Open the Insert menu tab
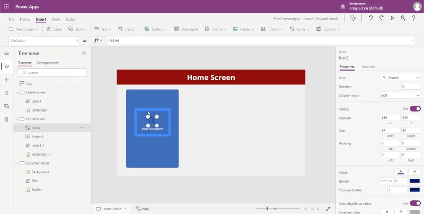This screenshot has width=424, height=214. point(41,19)
